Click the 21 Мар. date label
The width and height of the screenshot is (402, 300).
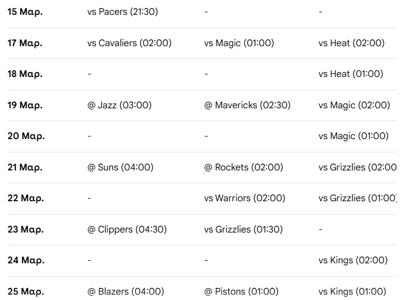25,167
